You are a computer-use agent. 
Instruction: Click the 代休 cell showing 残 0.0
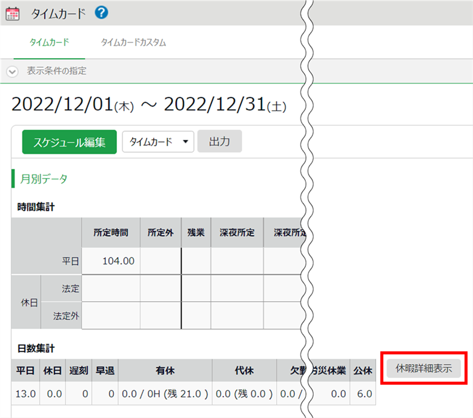coord(243,394)
